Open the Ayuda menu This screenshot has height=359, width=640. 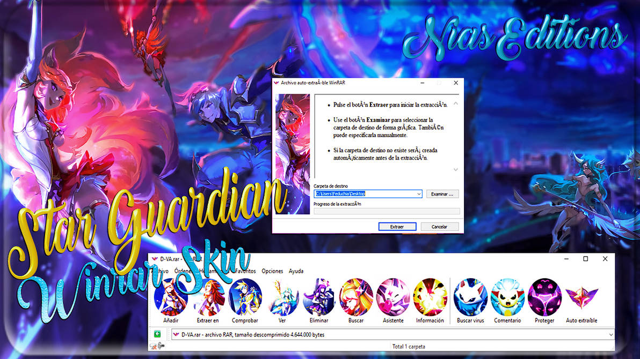coord(295,271)
